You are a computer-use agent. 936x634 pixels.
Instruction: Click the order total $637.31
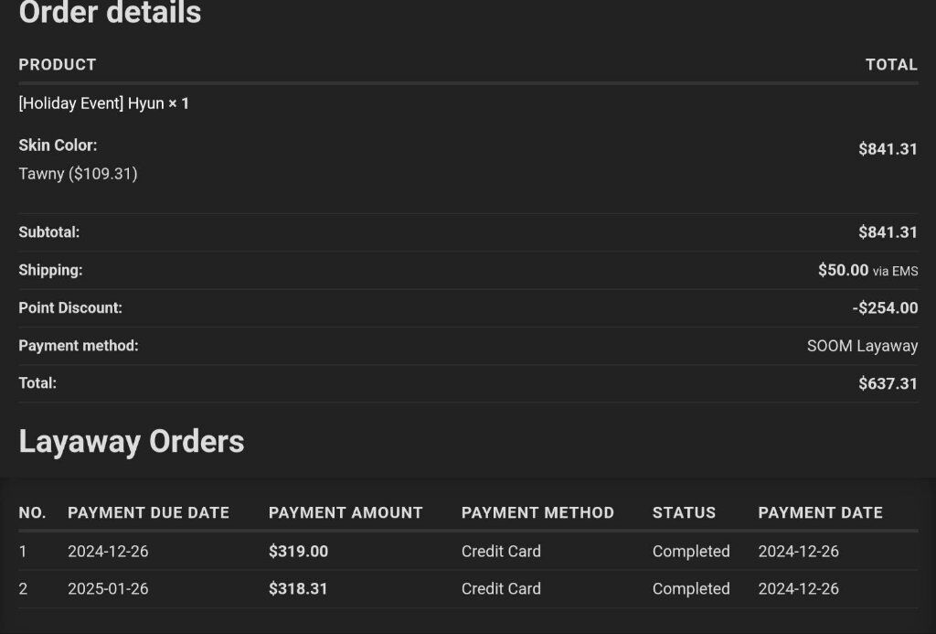pos(888,383)
